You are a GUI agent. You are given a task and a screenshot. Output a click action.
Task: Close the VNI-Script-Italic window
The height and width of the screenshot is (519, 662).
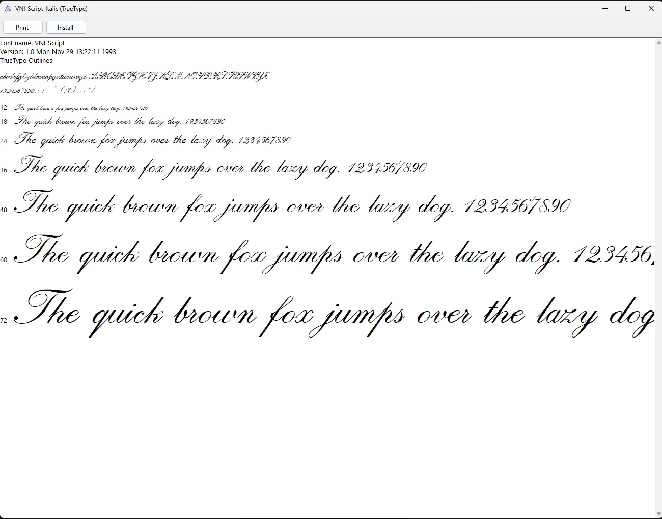coord(651,9)
